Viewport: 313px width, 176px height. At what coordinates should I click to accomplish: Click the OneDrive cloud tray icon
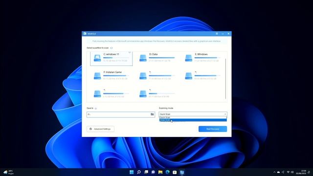coord(278,172)
